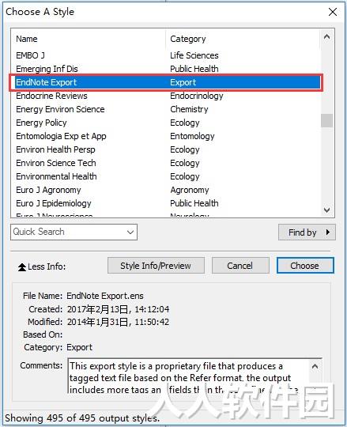Close the Choose A Style dialog

click(x=333, y=12)
